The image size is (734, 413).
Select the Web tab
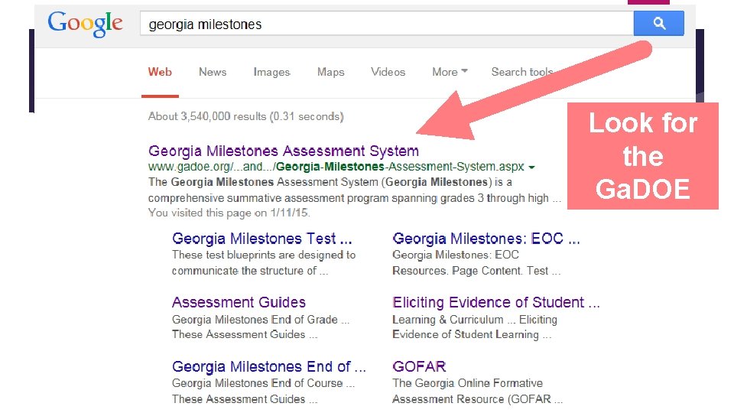[160, 72]
